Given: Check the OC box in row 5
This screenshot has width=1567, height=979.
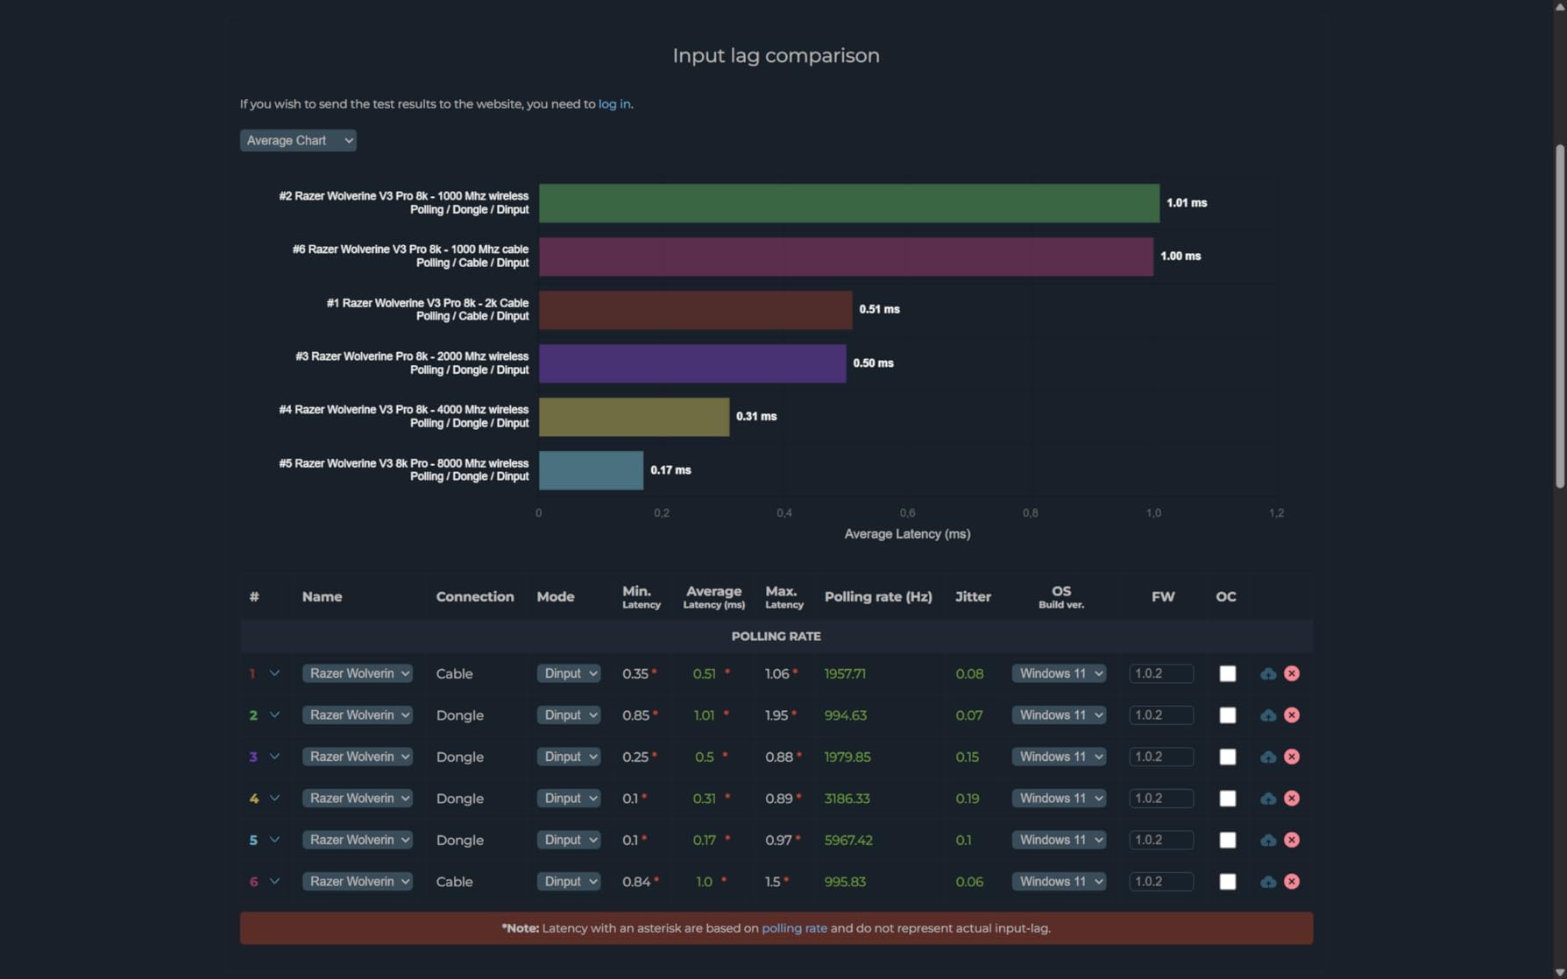Looking at the screenshot, I should [1228, 840].
